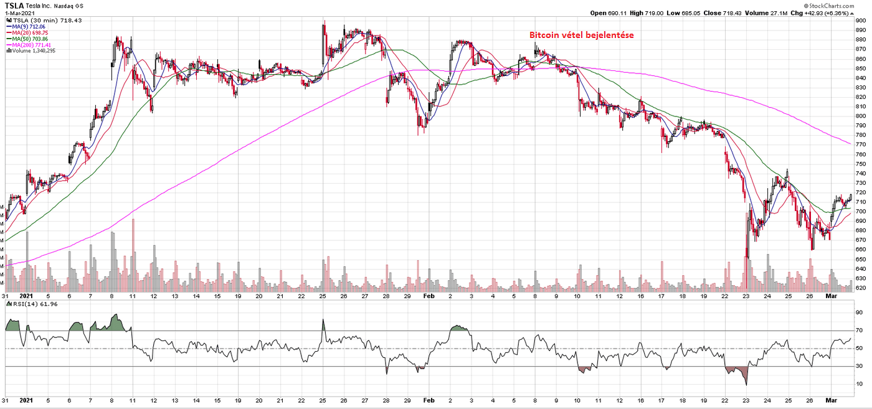Click the 70 RSI axis label

pos(860,331)
